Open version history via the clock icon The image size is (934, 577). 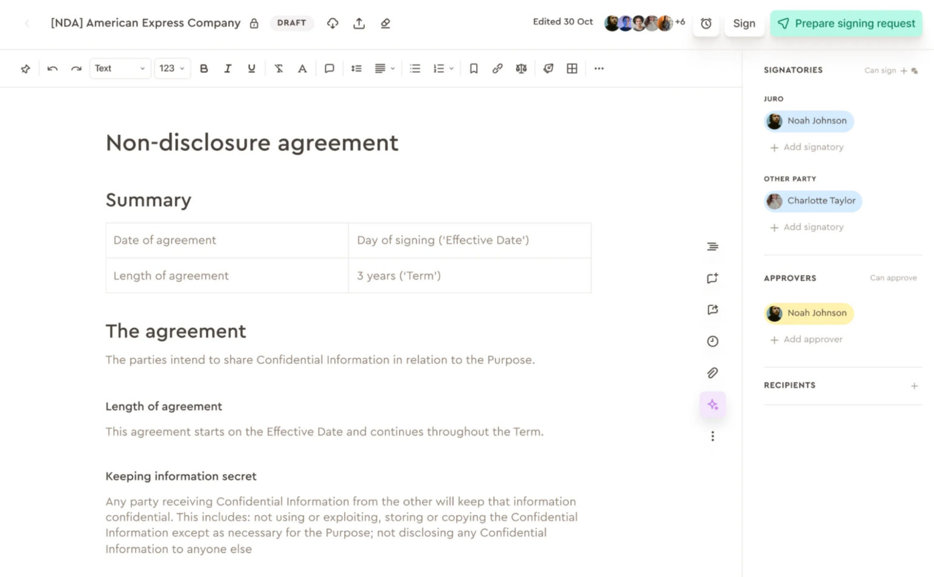click(712, 341)
